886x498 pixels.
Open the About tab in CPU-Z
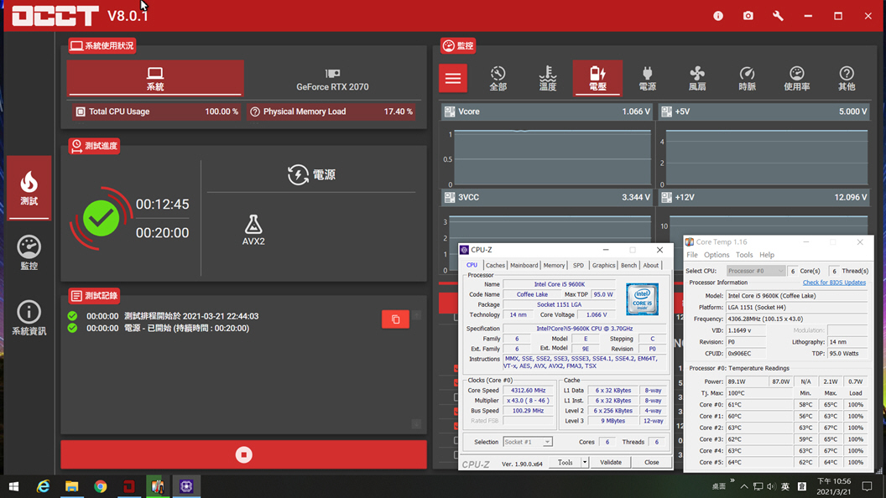(650, 266)
